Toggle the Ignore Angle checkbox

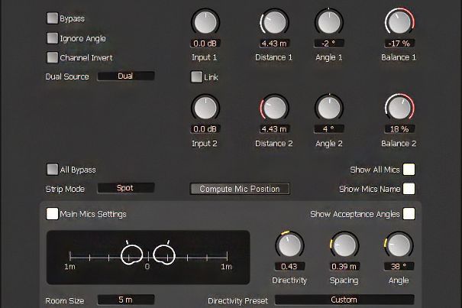coord(53,37)
